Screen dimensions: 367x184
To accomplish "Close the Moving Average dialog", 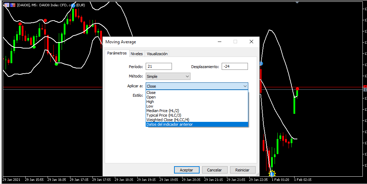I will click(251, 42).
